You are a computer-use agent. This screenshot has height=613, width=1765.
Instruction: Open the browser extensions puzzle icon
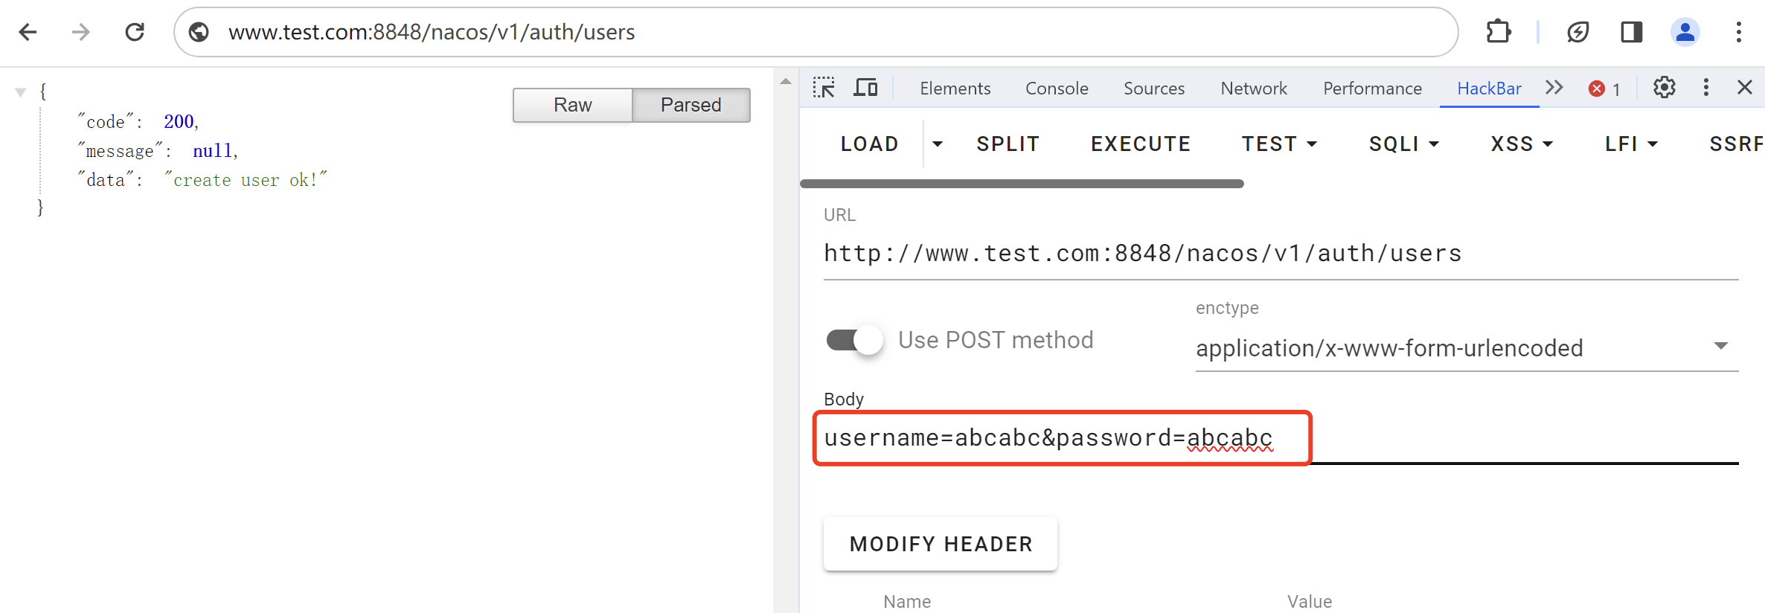(1498, 32)
